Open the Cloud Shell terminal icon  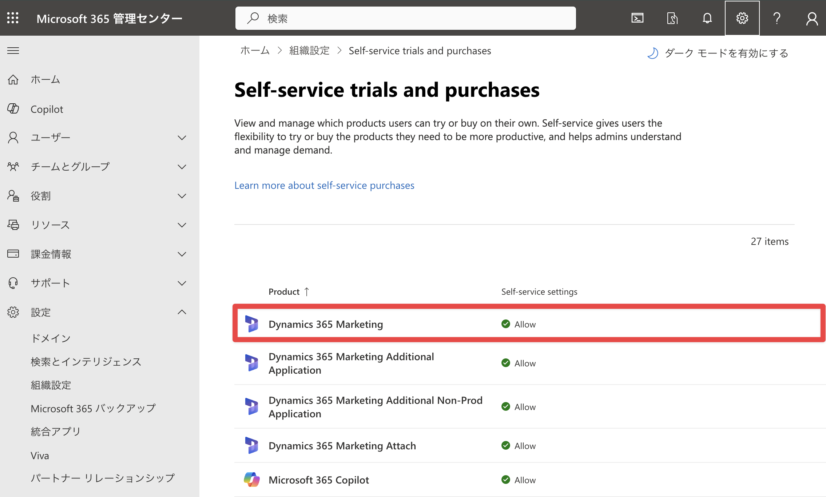(x=637, y=18)
